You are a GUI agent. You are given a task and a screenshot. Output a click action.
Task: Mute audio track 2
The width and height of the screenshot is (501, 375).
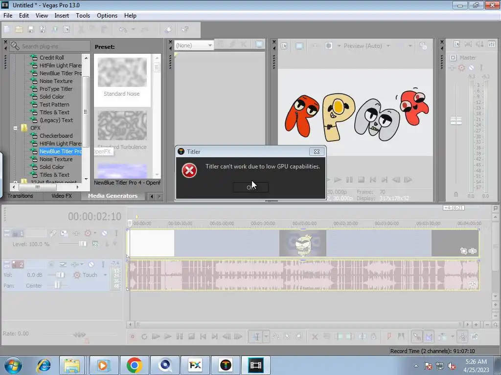[x=91, y=264]
